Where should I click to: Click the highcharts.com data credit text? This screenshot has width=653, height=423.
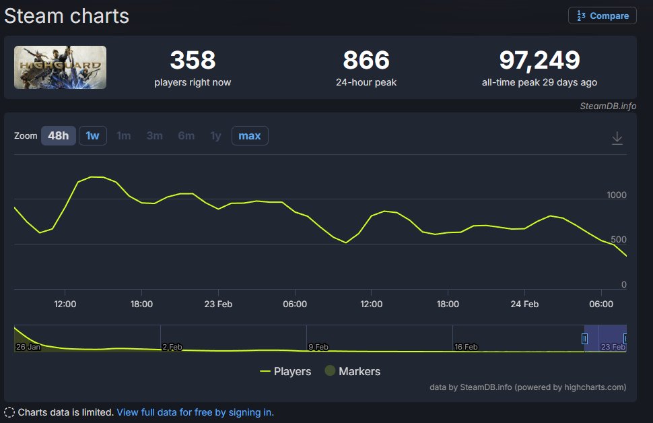tap(528, 387)
